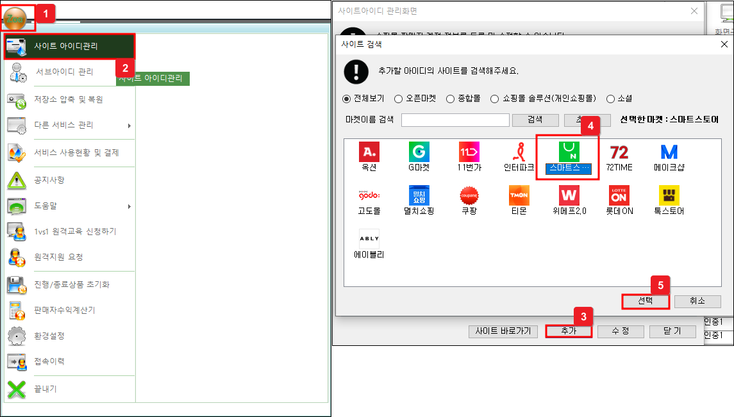Select the 전체보기 radio button

(x=346, y=99)
